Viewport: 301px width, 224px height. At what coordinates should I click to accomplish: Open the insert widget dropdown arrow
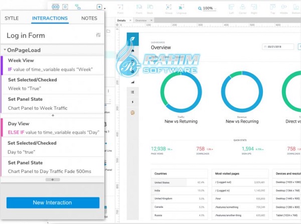coord(105,9)
